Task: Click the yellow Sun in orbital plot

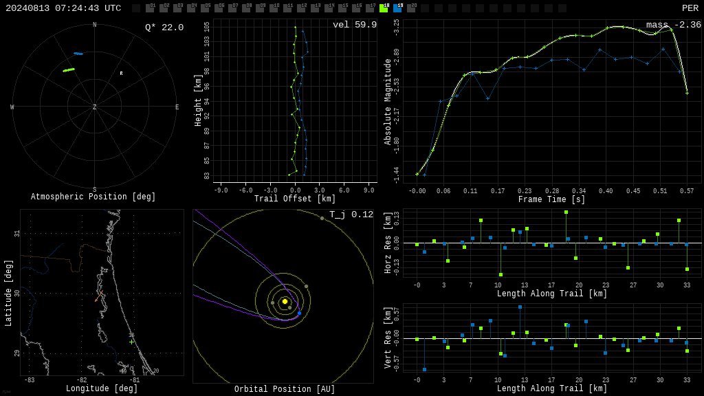Action: tap(285, 301)
